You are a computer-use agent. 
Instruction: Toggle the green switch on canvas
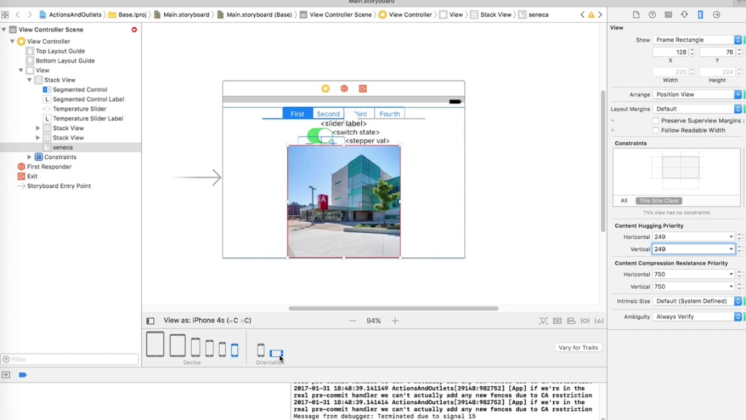pos(319,136)
